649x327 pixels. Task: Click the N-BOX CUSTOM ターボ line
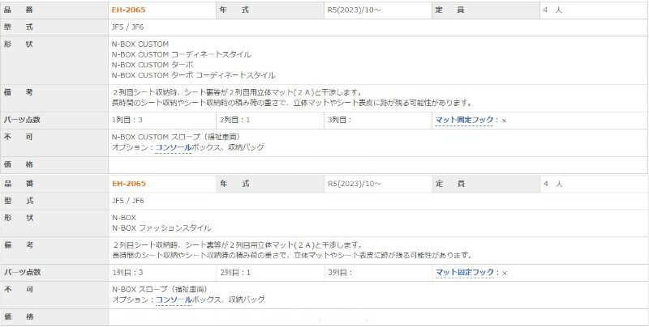[x=153, y=66]
